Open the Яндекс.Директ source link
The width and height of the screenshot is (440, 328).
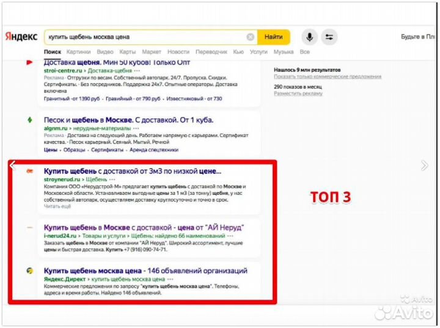tap(65, 279)
